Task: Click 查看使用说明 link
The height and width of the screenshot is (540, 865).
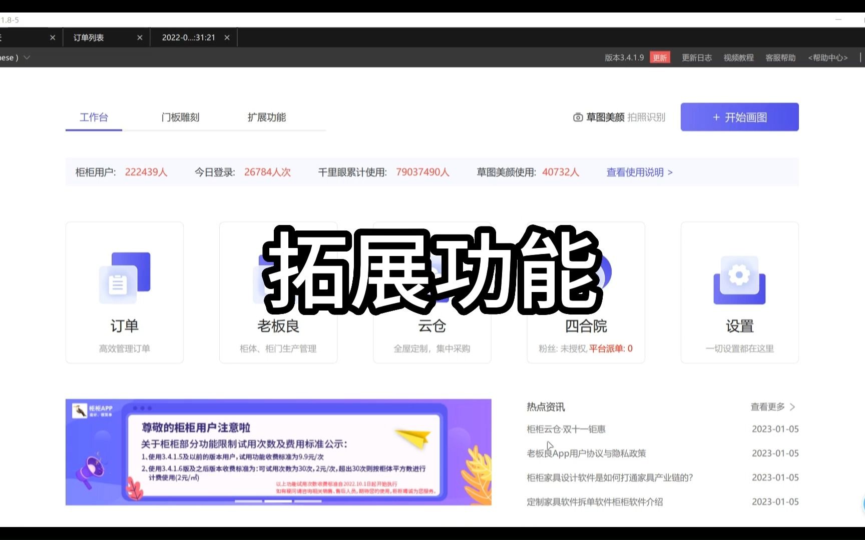Action: (x=639, y=172)
